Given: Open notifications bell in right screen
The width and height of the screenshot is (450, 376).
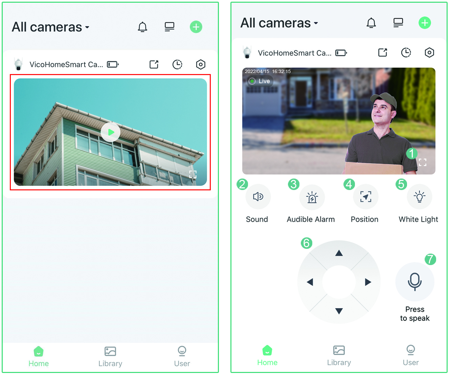Looking at the screenshot, I should tap(371, 23).
